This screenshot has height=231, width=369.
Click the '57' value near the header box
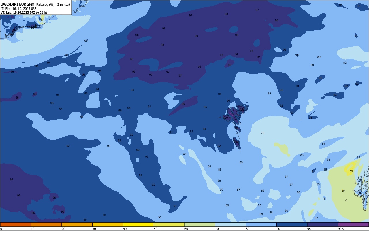42,20
